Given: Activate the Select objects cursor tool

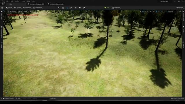Looking at the screenshot, I should pyautogui.click(x=140, y=11).
